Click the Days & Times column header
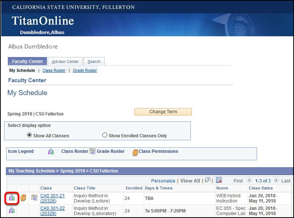This screenshot has width=294, height=218. point(159,188)
